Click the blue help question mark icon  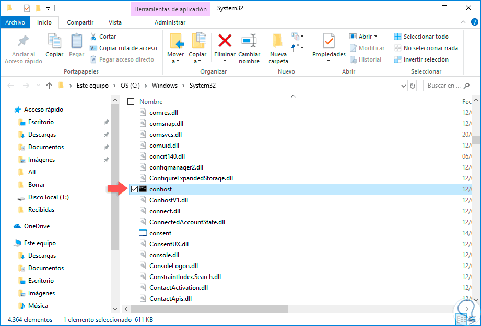point(474,22)
